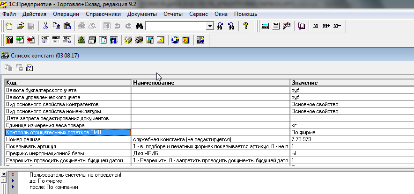Open the Сервис menu
This screenshot has height=194, width=414.
click(199, 14)
